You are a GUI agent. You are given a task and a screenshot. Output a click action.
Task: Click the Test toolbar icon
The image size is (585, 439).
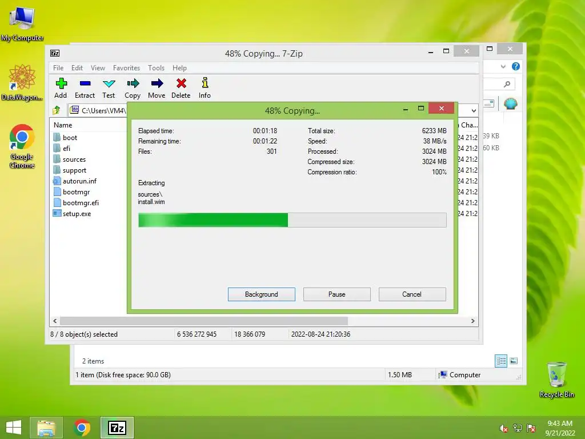[x=109, y=87]
